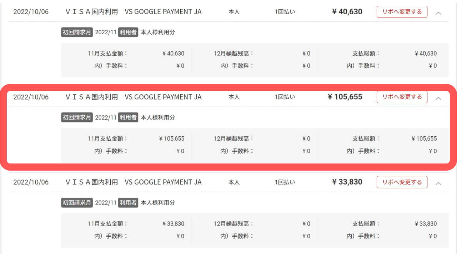
Task: Click VS GOOGLE PAYMENT JA in ¥105,655 row
Action: 163,97
